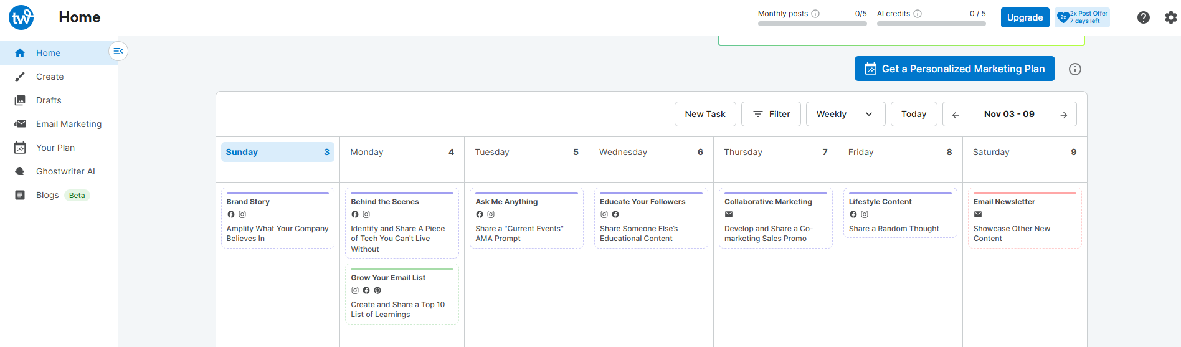Image resolution: width=1181 pixels, height=347 pixels.
Task: Open Home in the sidebar
Action: coord(59,53)
